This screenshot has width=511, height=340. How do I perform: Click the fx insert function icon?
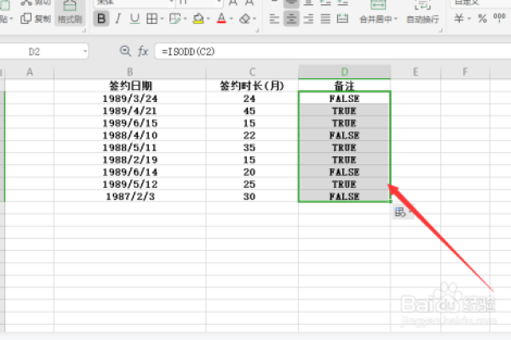pyautogui.click(x=143, y=52)
